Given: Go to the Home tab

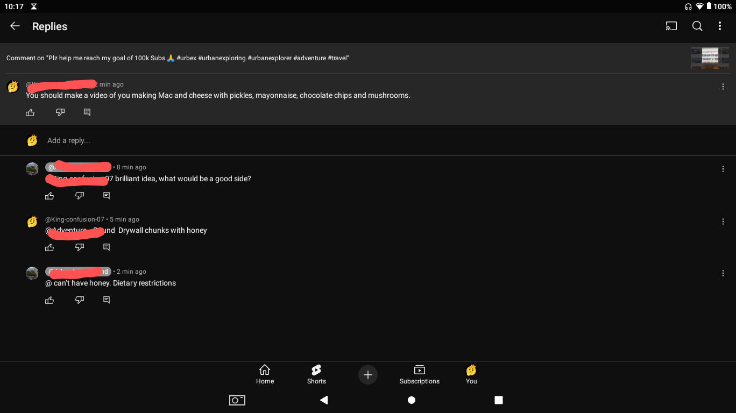Looking at the screenshot, I should 265,374.
